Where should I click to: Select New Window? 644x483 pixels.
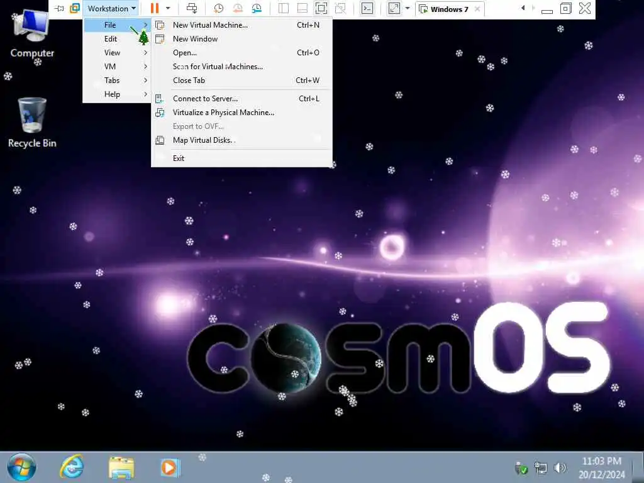pyautogui.click(x=241, y=39)
